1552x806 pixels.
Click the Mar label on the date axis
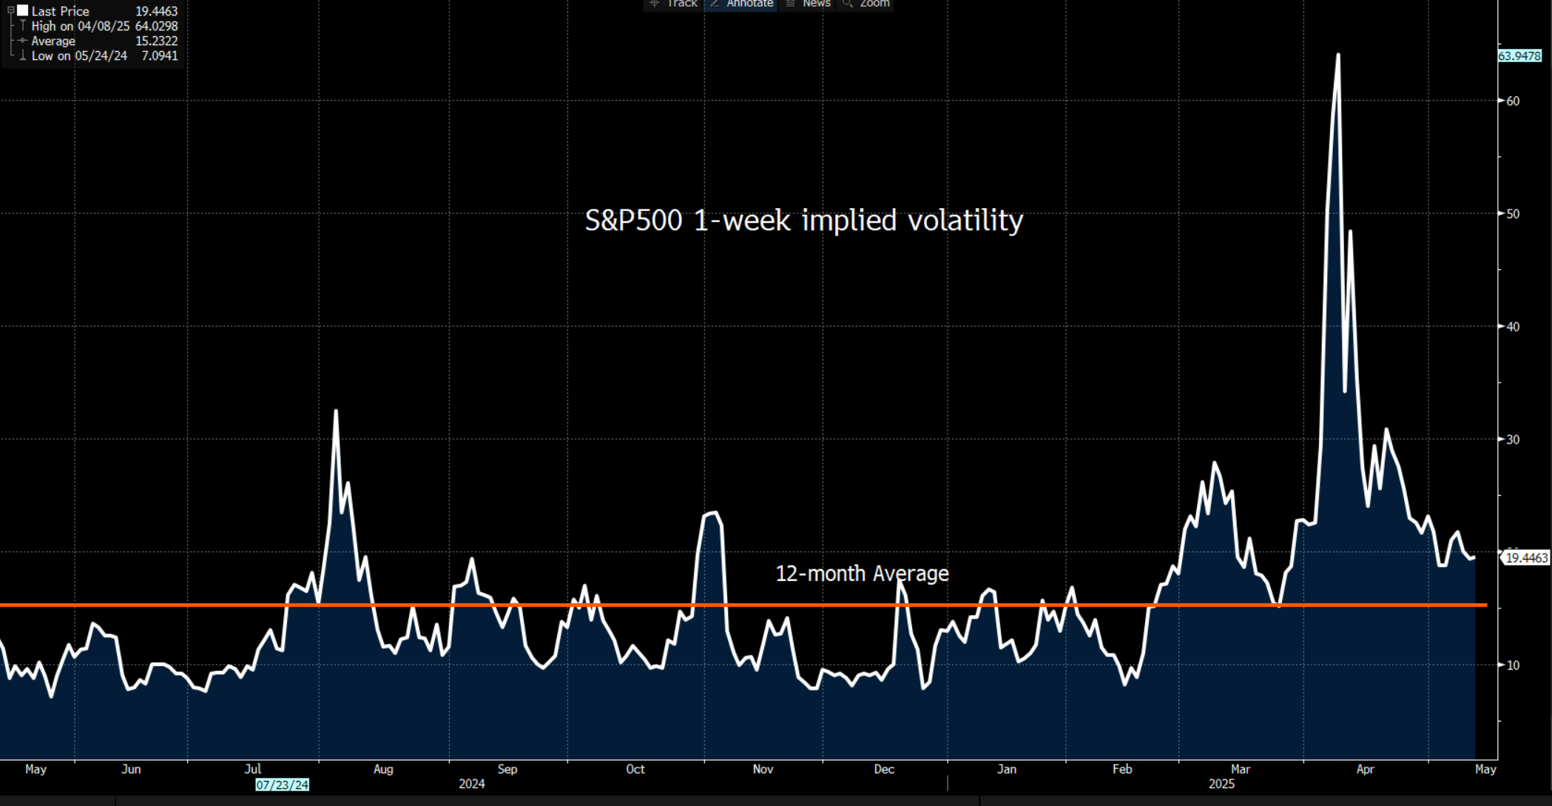[1241, 769]
